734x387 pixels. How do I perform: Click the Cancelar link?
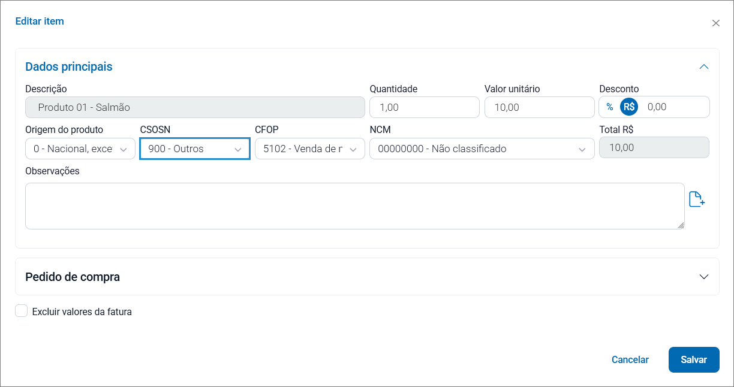[x=630, y=360]
